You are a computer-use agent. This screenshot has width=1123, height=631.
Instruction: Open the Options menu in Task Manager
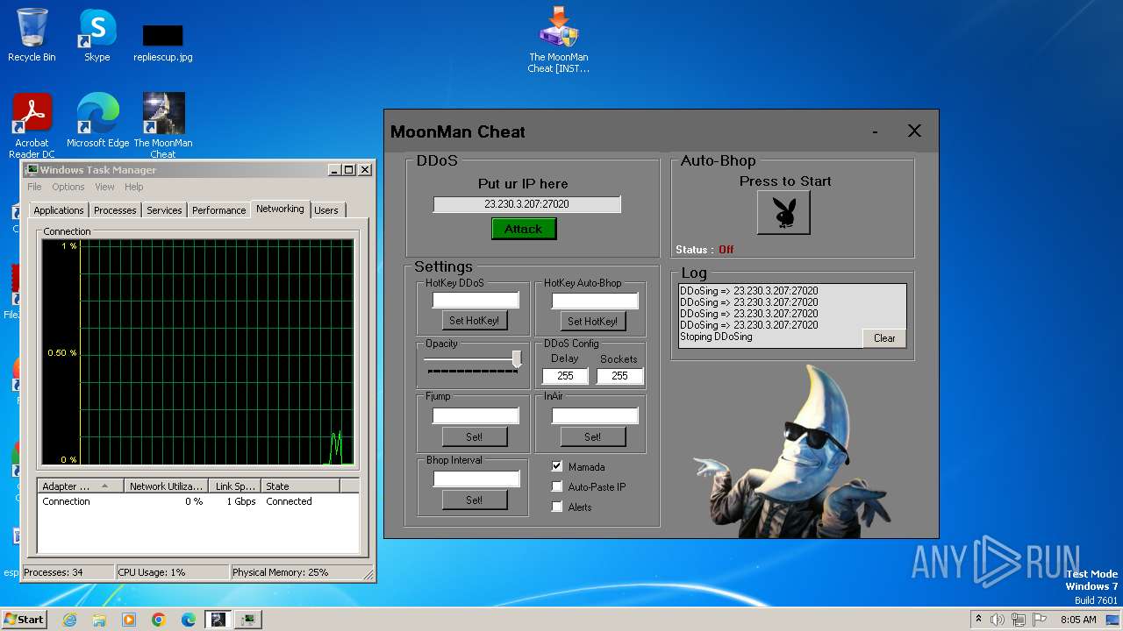pyautogui.click(x=68, y=187)
